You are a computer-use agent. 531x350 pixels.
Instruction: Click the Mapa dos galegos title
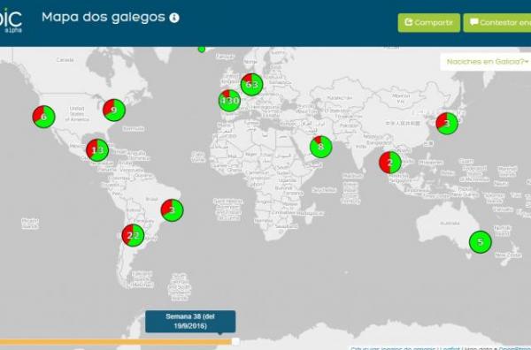pyautogui.click(x=104, y=17)
